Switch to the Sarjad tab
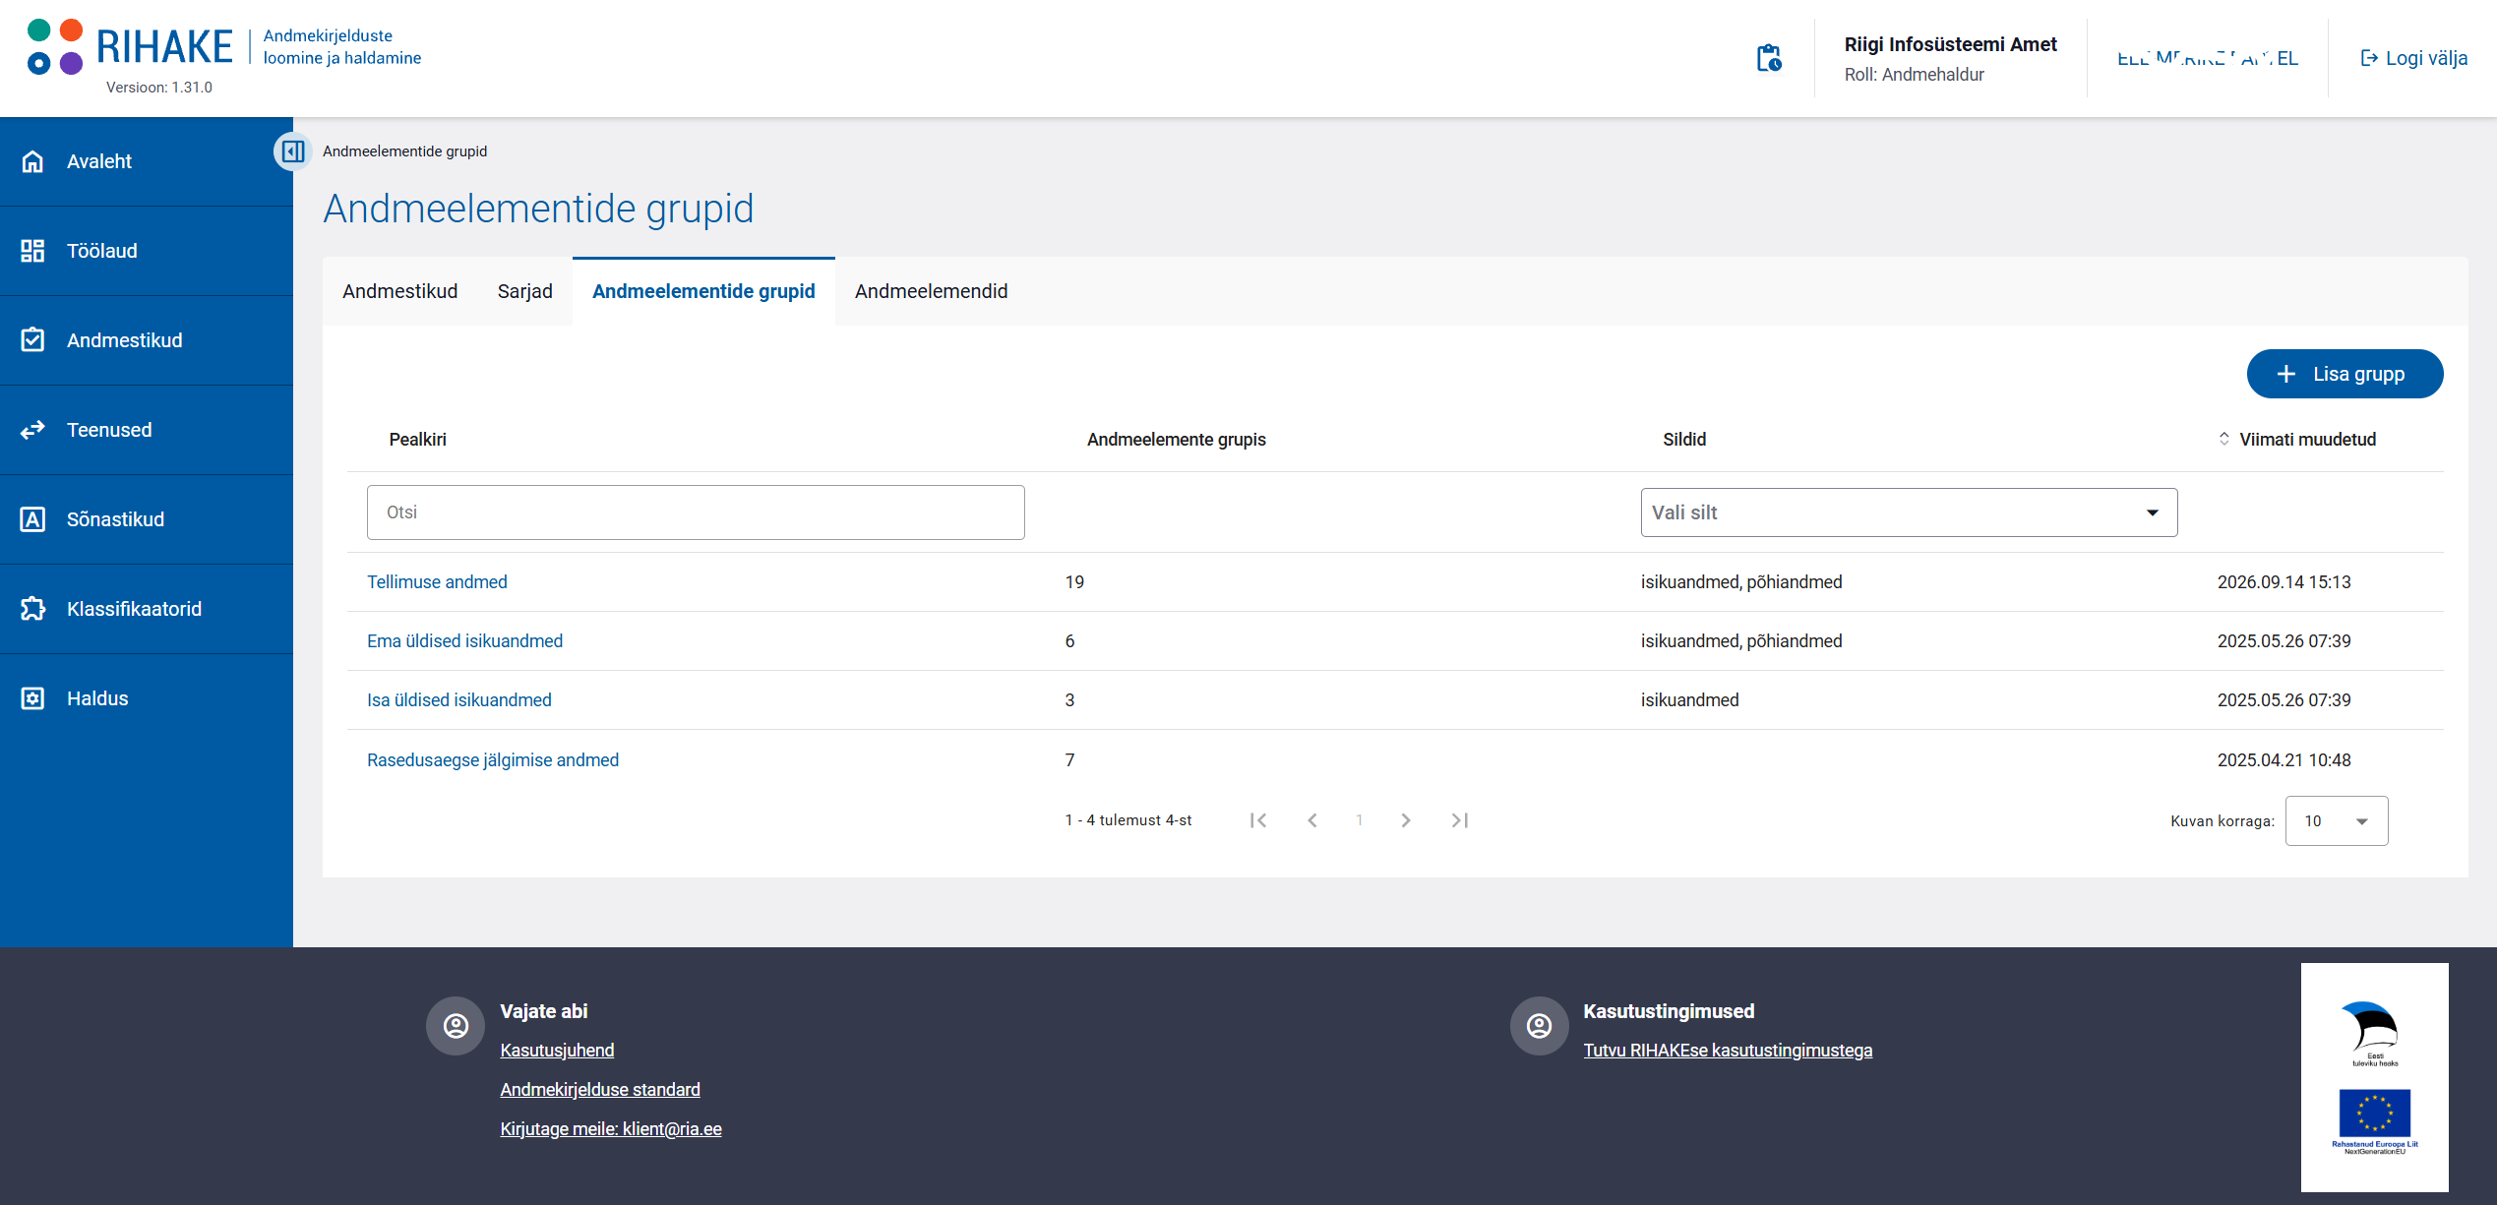 click(524, 291)
